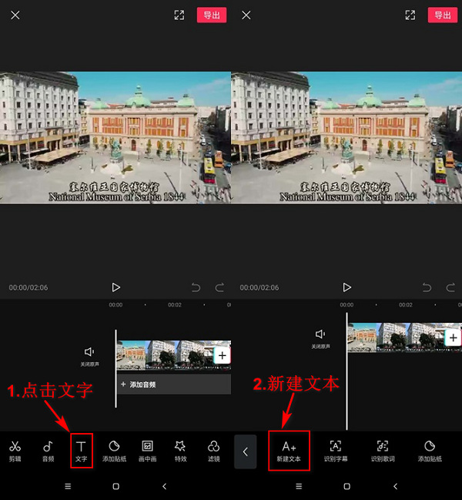Open 添加贴纸 in the right text toolbar

coord(430,451)
